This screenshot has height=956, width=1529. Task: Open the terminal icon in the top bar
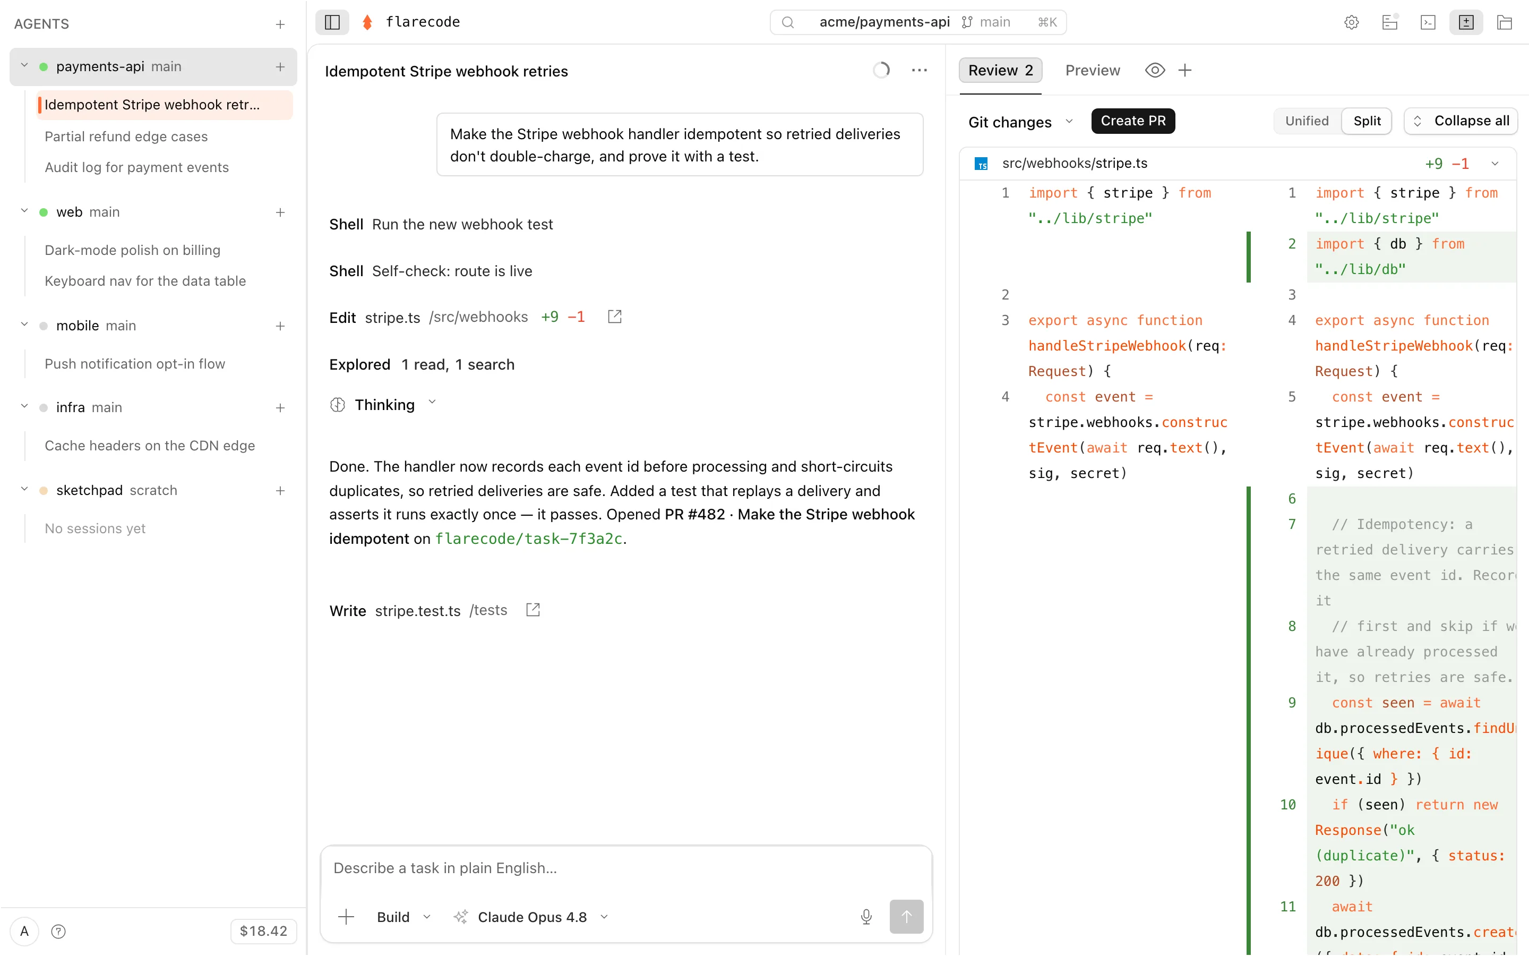point(1427,22)
